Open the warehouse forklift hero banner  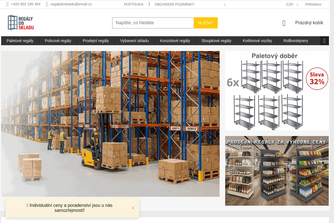(x=110, y=124)
